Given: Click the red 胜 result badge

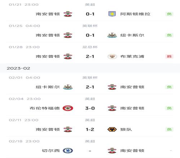Looking at the screenshot, I should (x=169, y=56).
